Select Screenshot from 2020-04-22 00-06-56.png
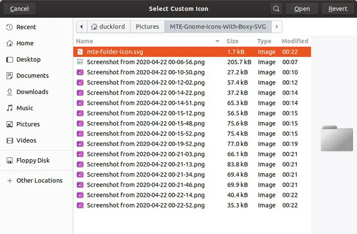 click(192, 62)
